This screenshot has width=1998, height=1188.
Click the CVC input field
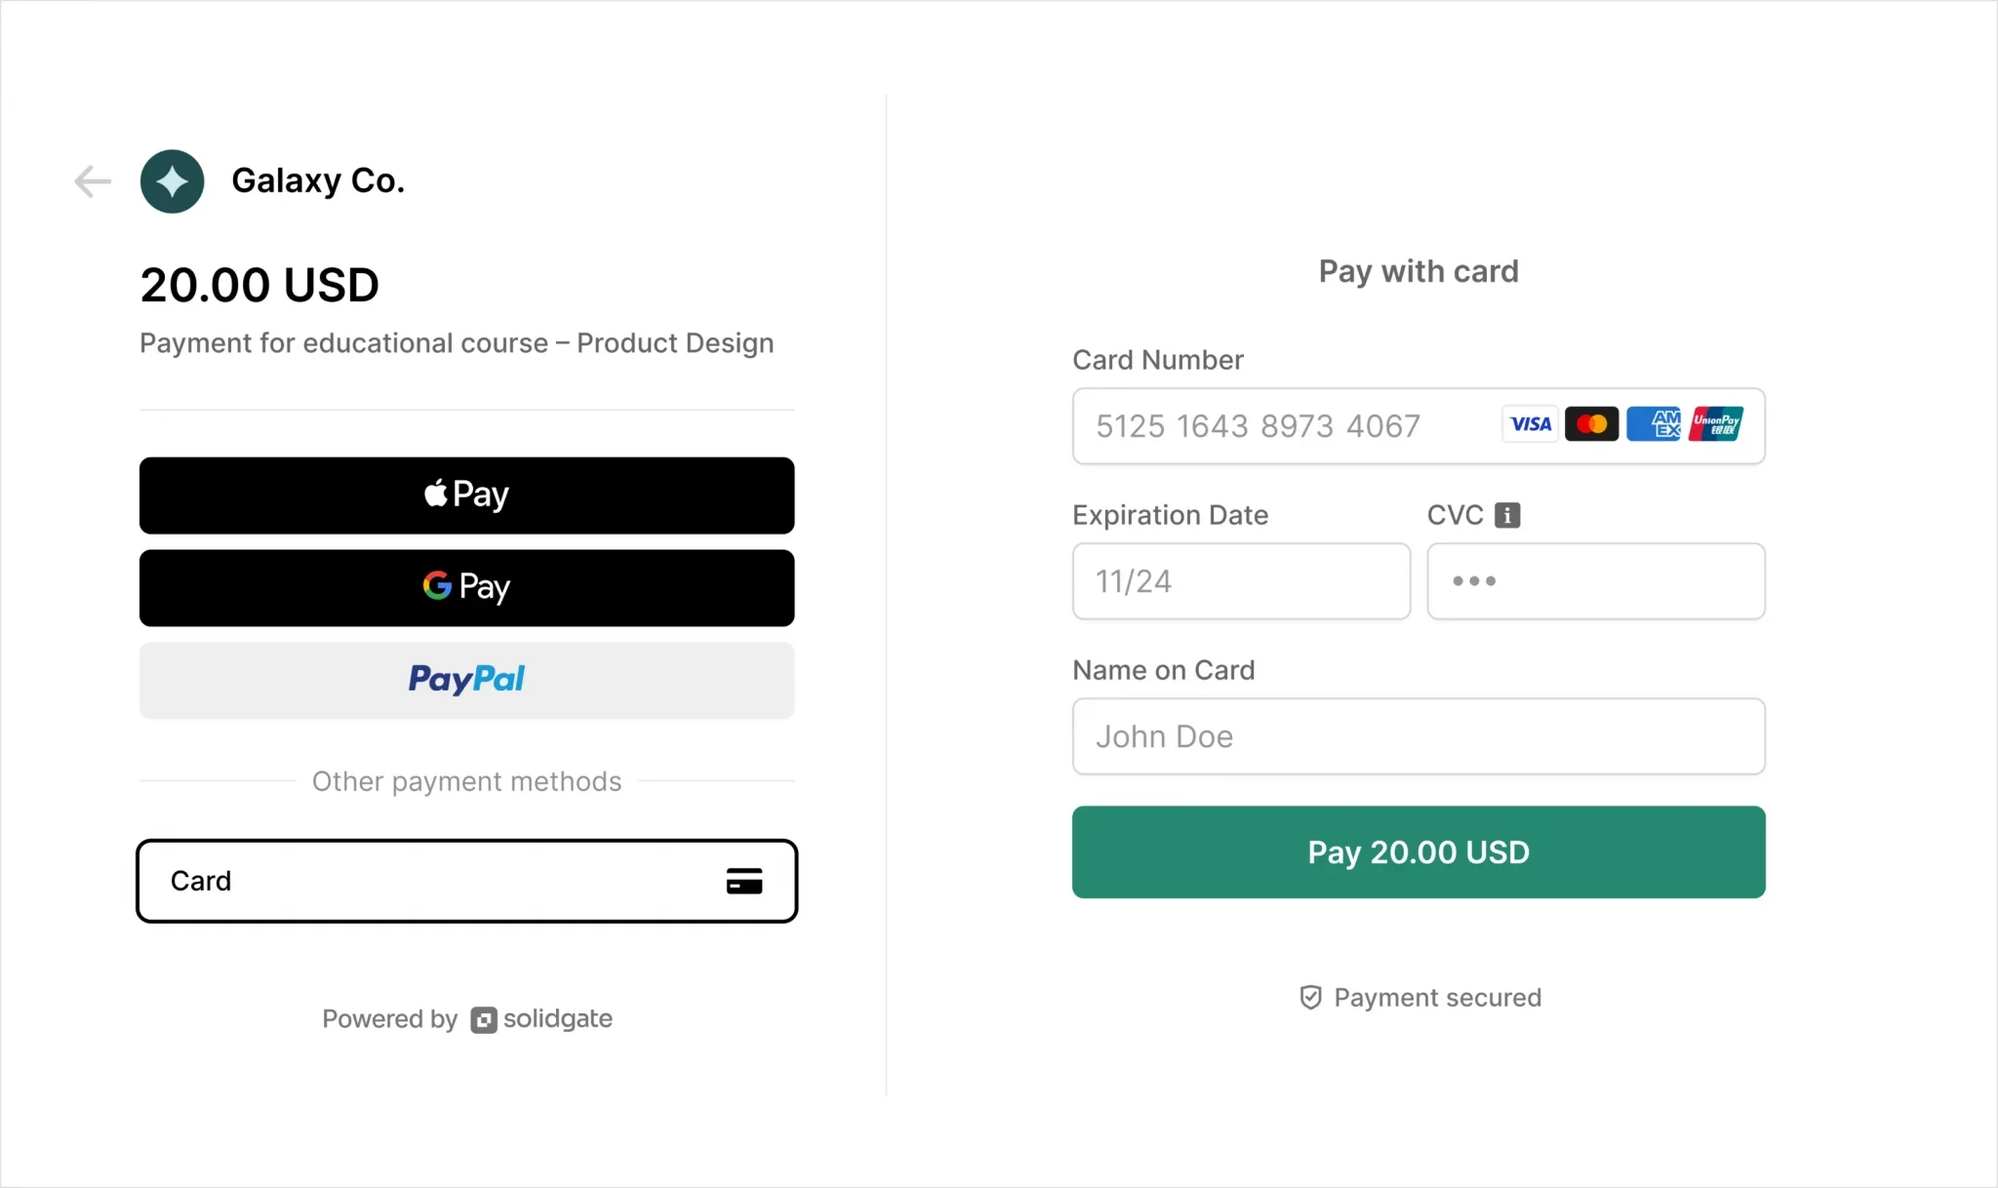pyautogui.click(x=1596, y=581)
